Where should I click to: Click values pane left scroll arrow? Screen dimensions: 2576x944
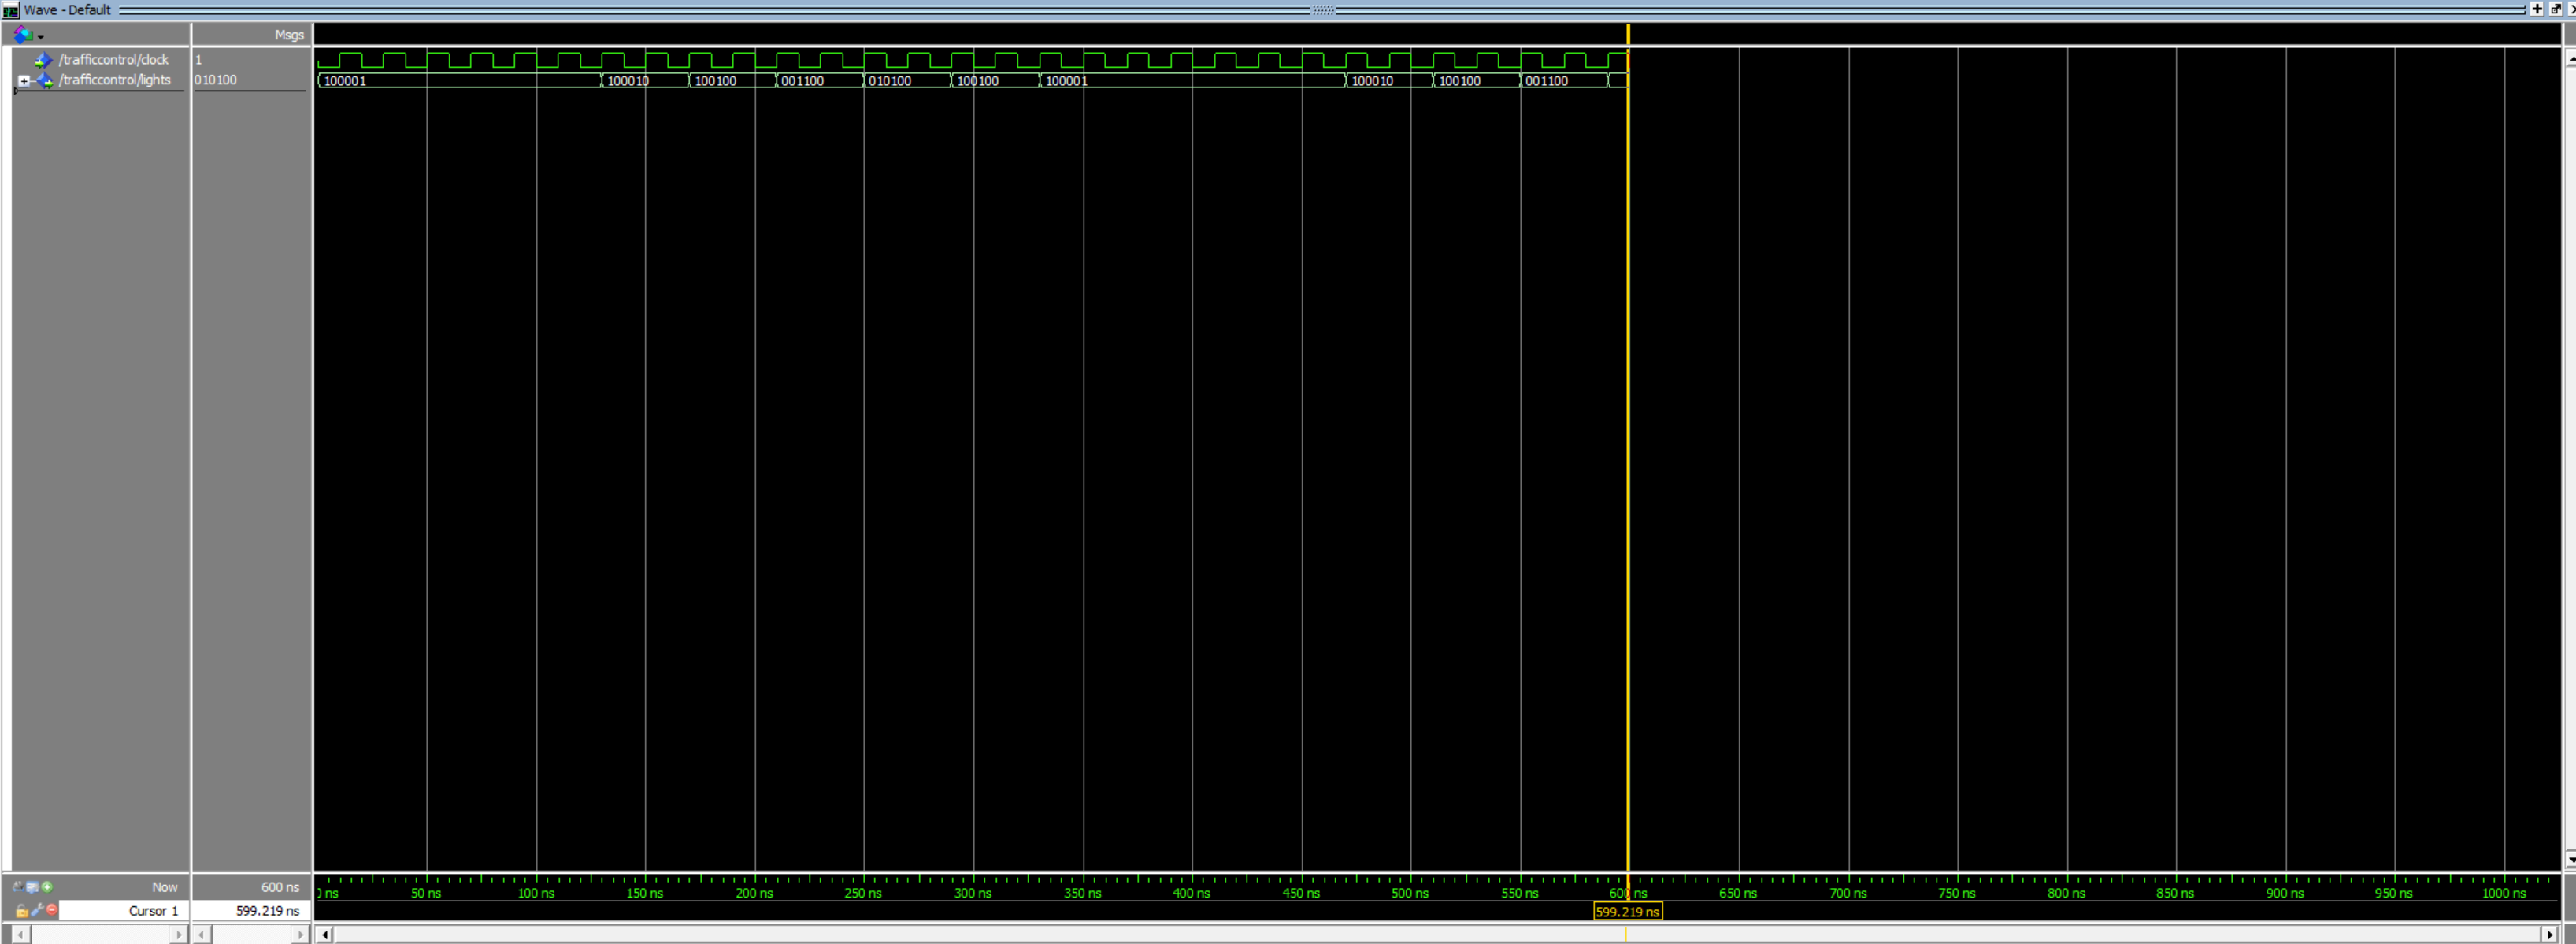(203, 935)
